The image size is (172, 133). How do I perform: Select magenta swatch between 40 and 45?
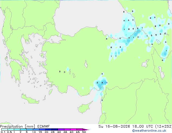tap(74, 129)
